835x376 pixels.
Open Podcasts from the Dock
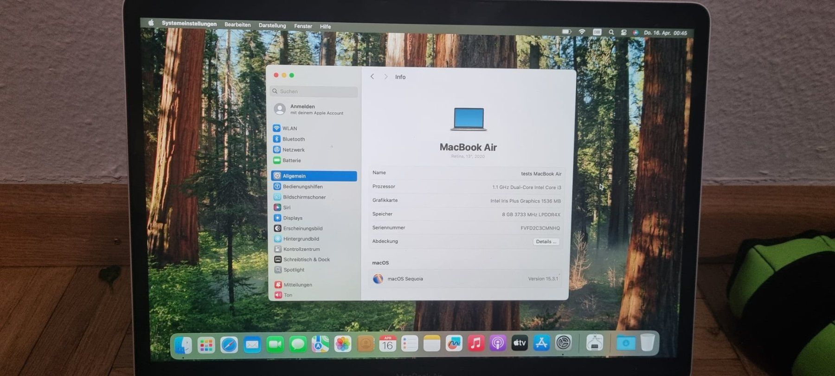coord(498,344)
